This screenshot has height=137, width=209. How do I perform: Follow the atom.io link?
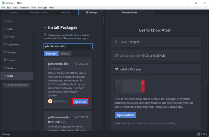point(77,35)
